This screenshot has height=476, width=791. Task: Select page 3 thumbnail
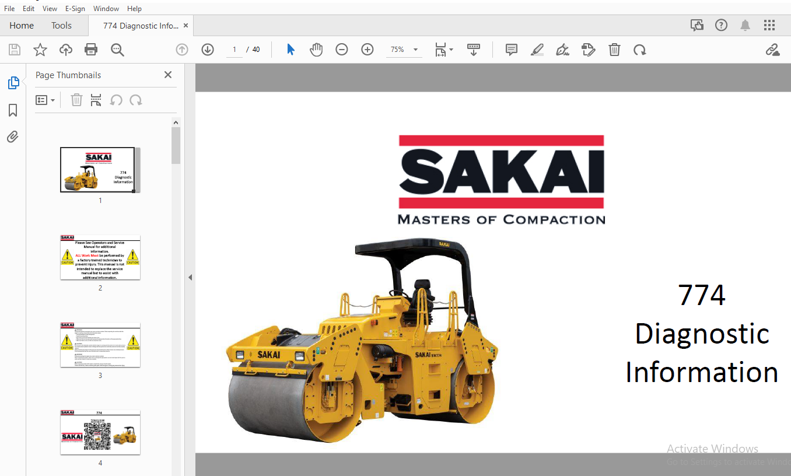click(x=100, y=345)
